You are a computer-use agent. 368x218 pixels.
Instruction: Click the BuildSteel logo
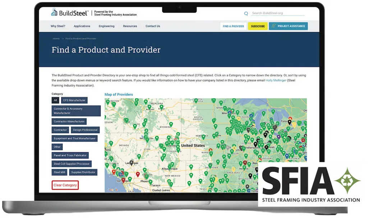pyautogui.click(x=70, y=13)
